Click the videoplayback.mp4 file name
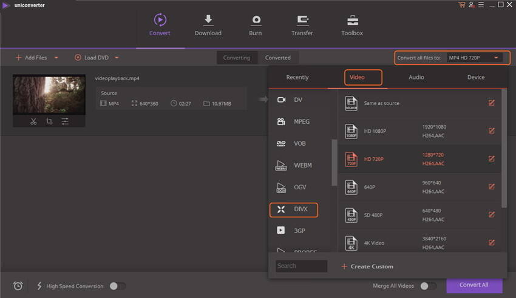The image size is (516, 298). pos(117,78)
